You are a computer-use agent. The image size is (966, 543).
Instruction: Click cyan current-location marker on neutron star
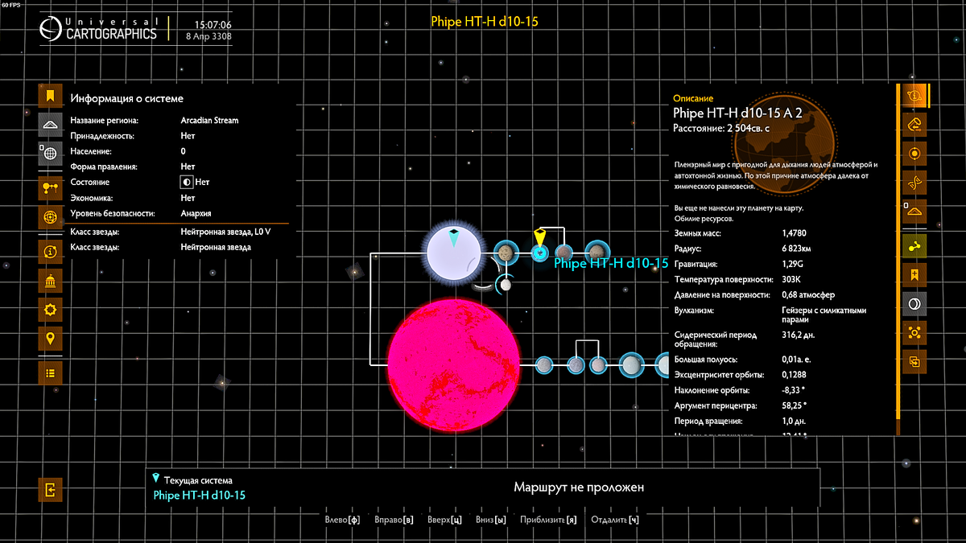pos(454,236)
